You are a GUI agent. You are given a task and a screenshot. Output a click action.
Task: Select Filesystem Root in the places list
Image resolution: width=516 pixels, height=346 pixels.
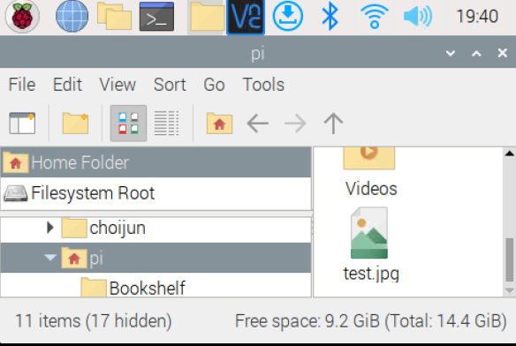156,193
